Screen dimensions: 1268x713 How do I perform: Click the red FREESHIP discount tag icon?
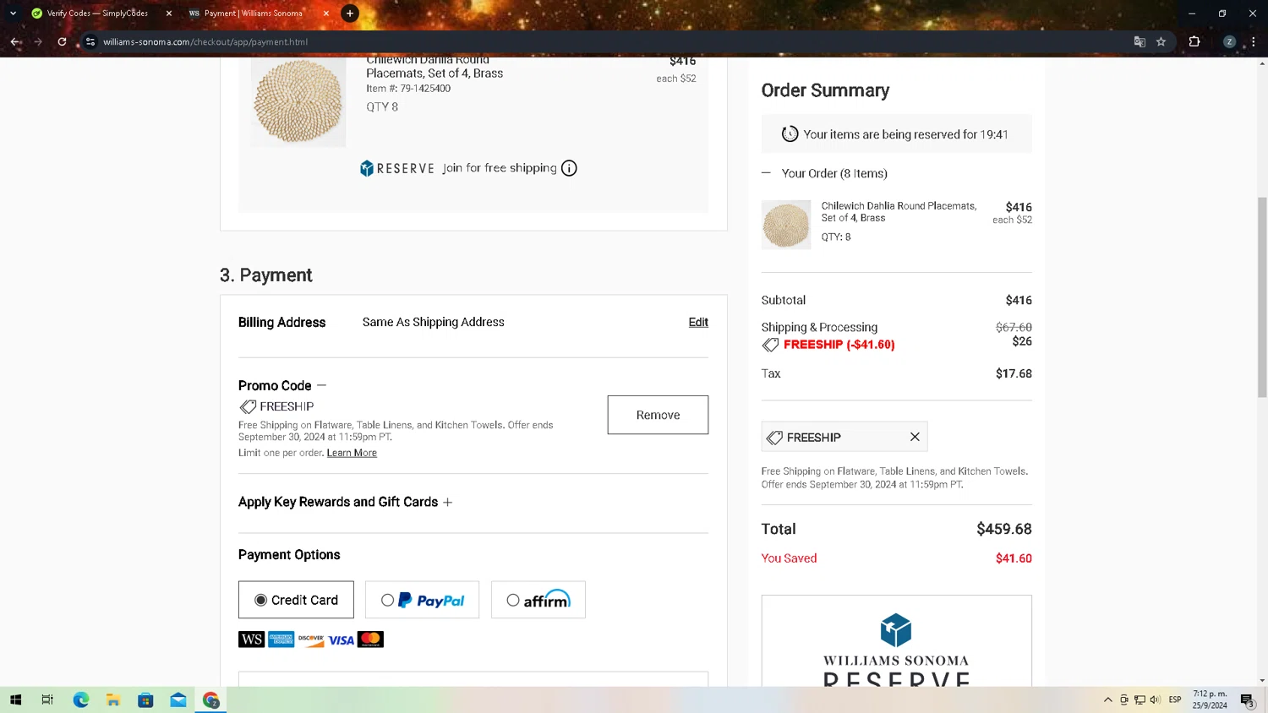coord(770,345)
